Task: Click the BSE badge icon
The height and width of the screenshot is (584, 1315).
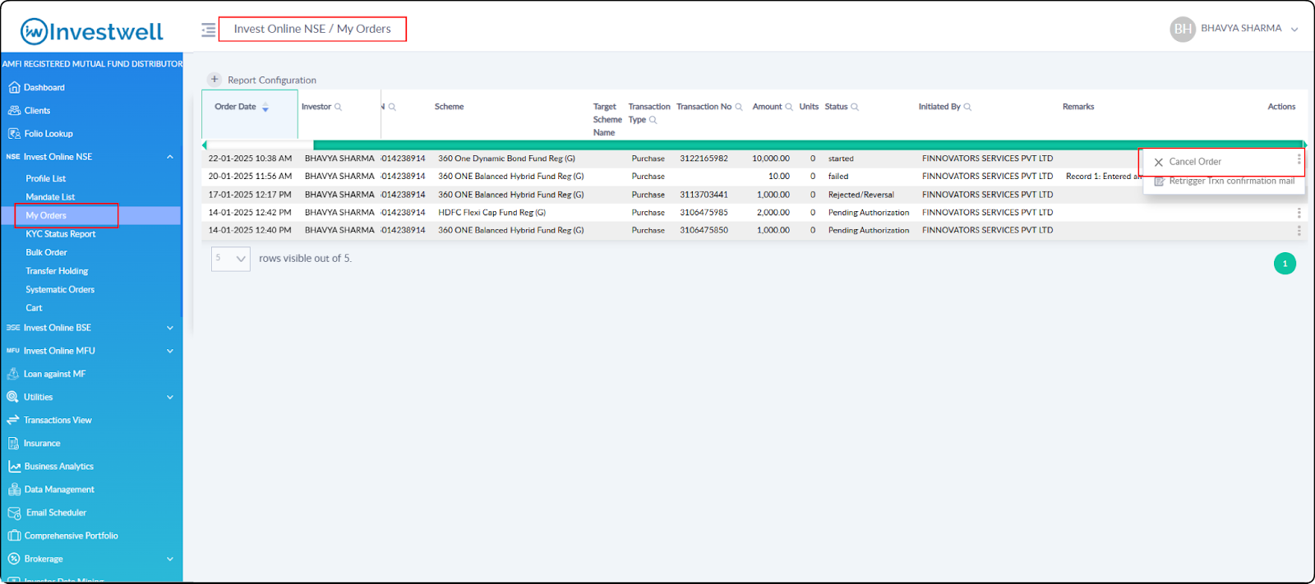Action: (x=13, y=328)
